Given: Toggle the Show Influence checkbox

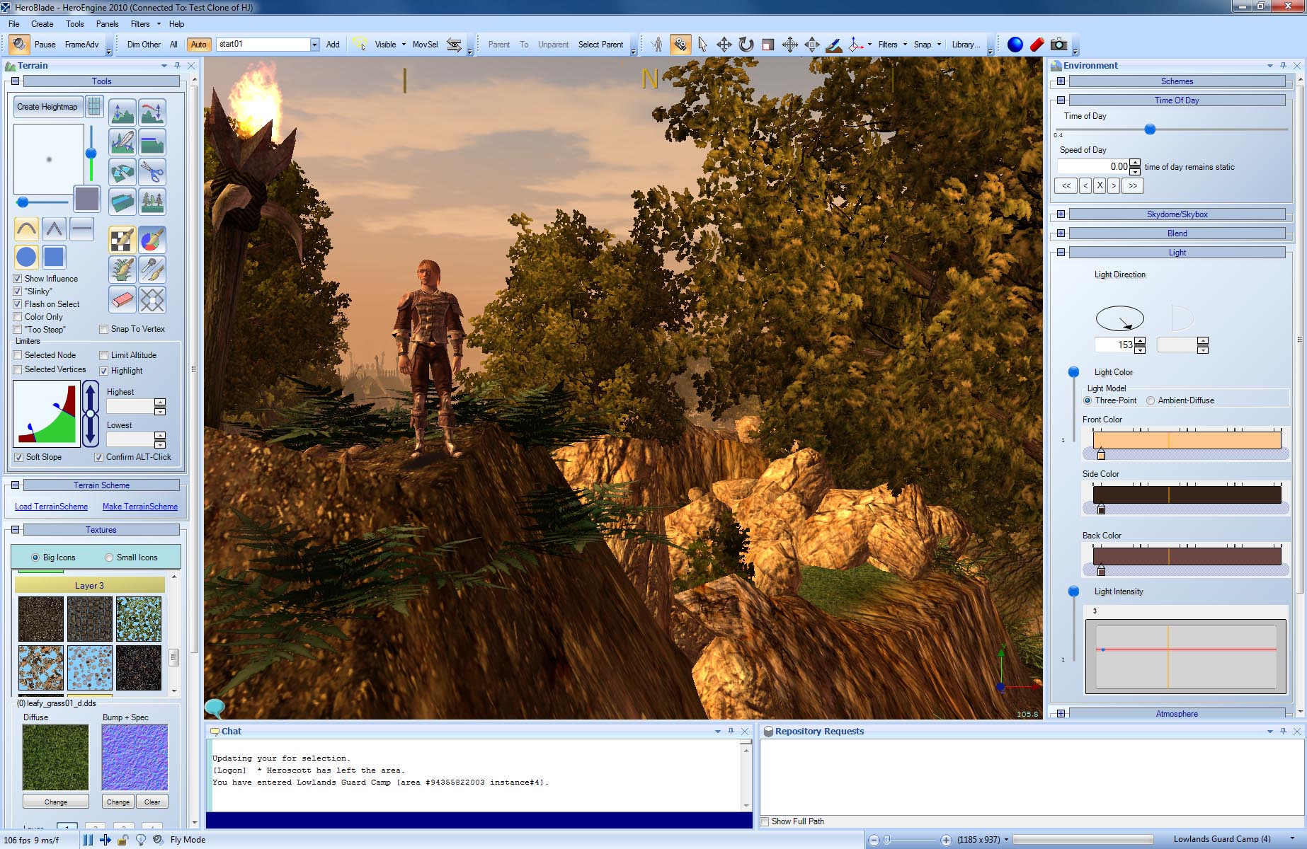Looking at the screenshot, I should click(18, 279).
